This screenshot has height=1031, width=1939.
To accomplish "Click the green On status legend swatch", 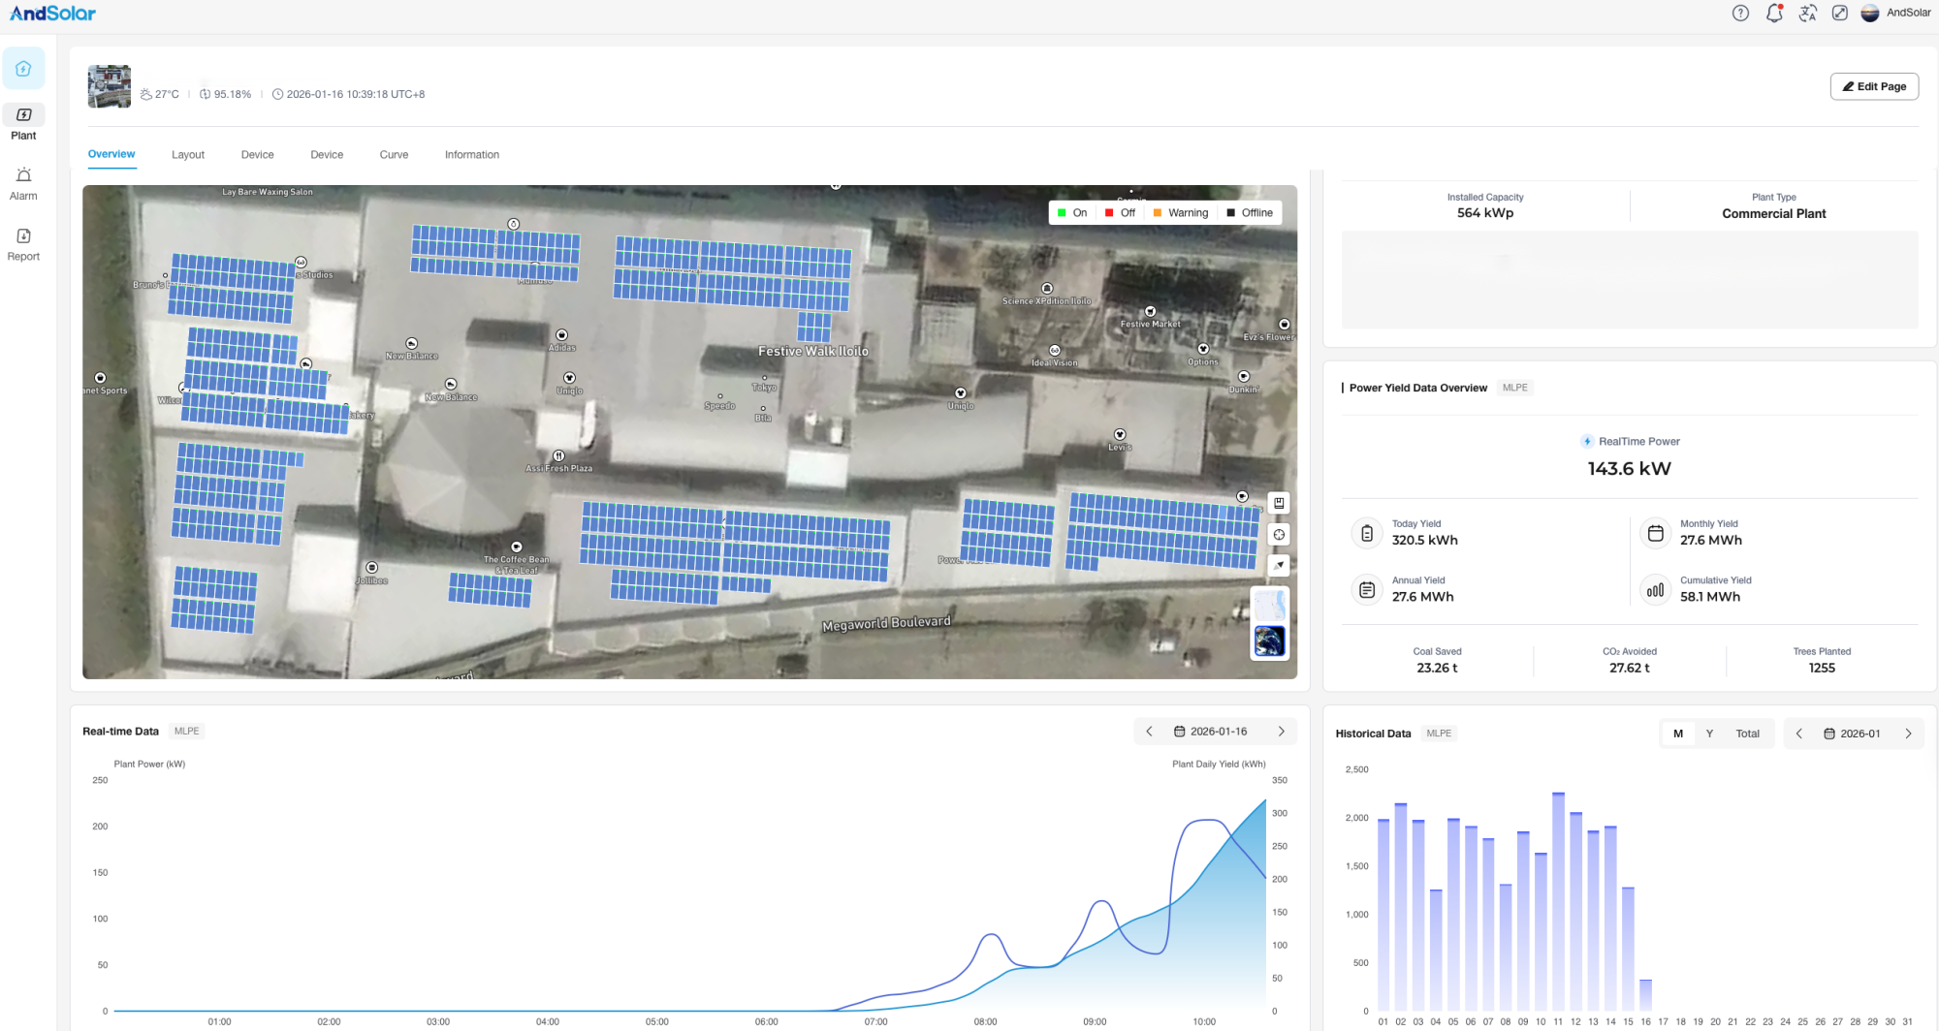I will 1063,213.
